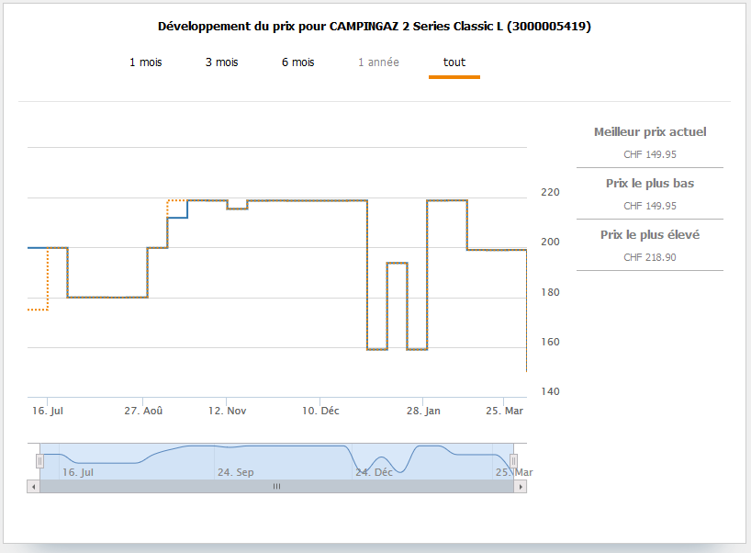Click the right scrollbar arrow button
The image size is (751, 553).
point(521,486)
